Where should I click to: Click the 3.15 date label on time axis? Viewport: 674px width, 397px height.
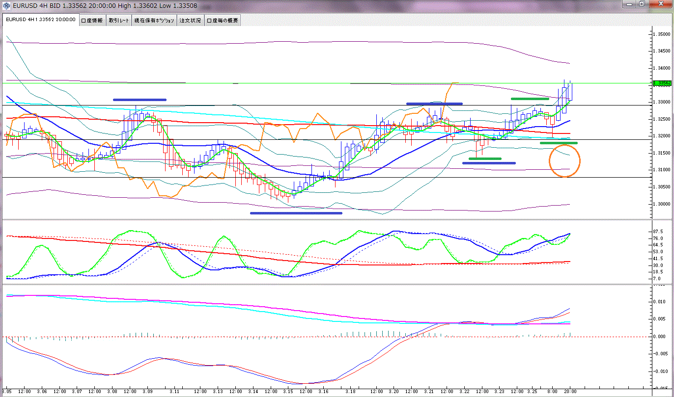click(x=288, y=392)
